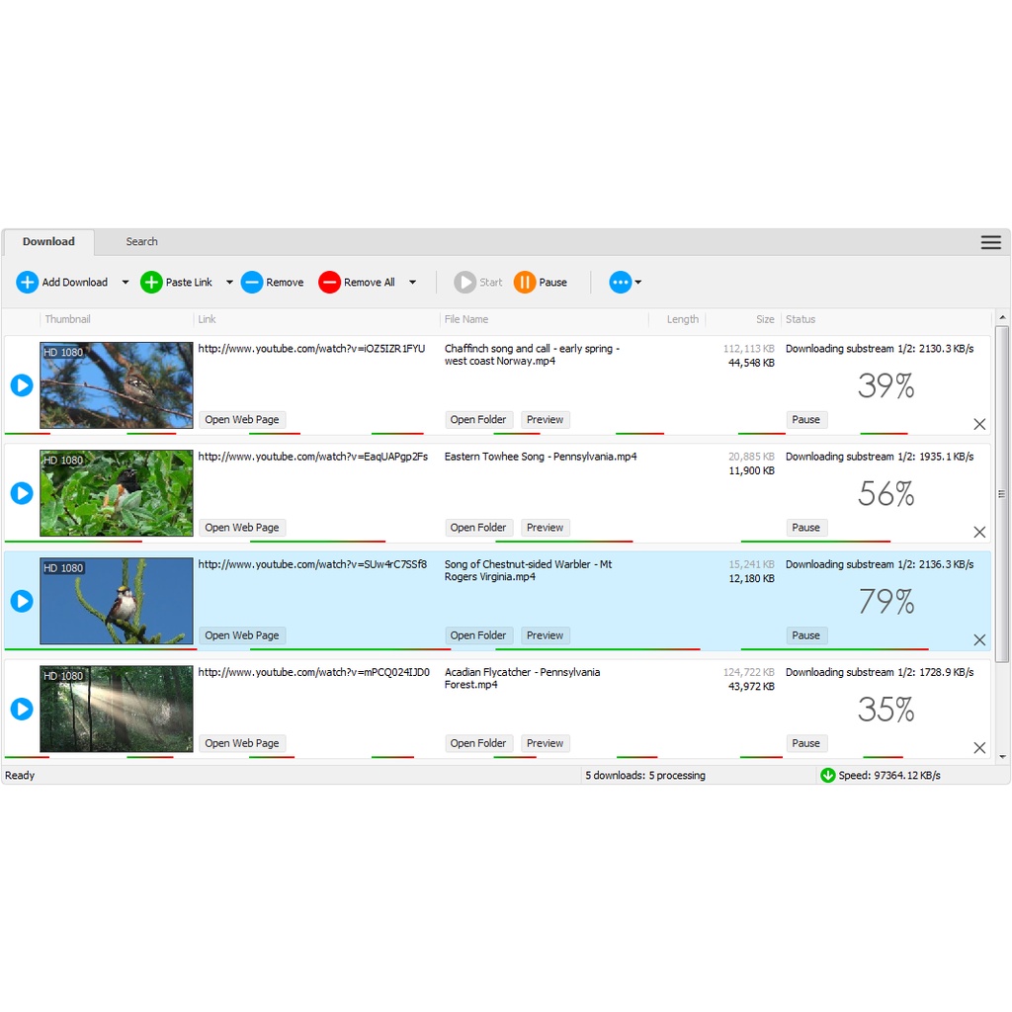Click the Add Download plus icon
Screen dimensions: 1012x1012
coord(27,282)
